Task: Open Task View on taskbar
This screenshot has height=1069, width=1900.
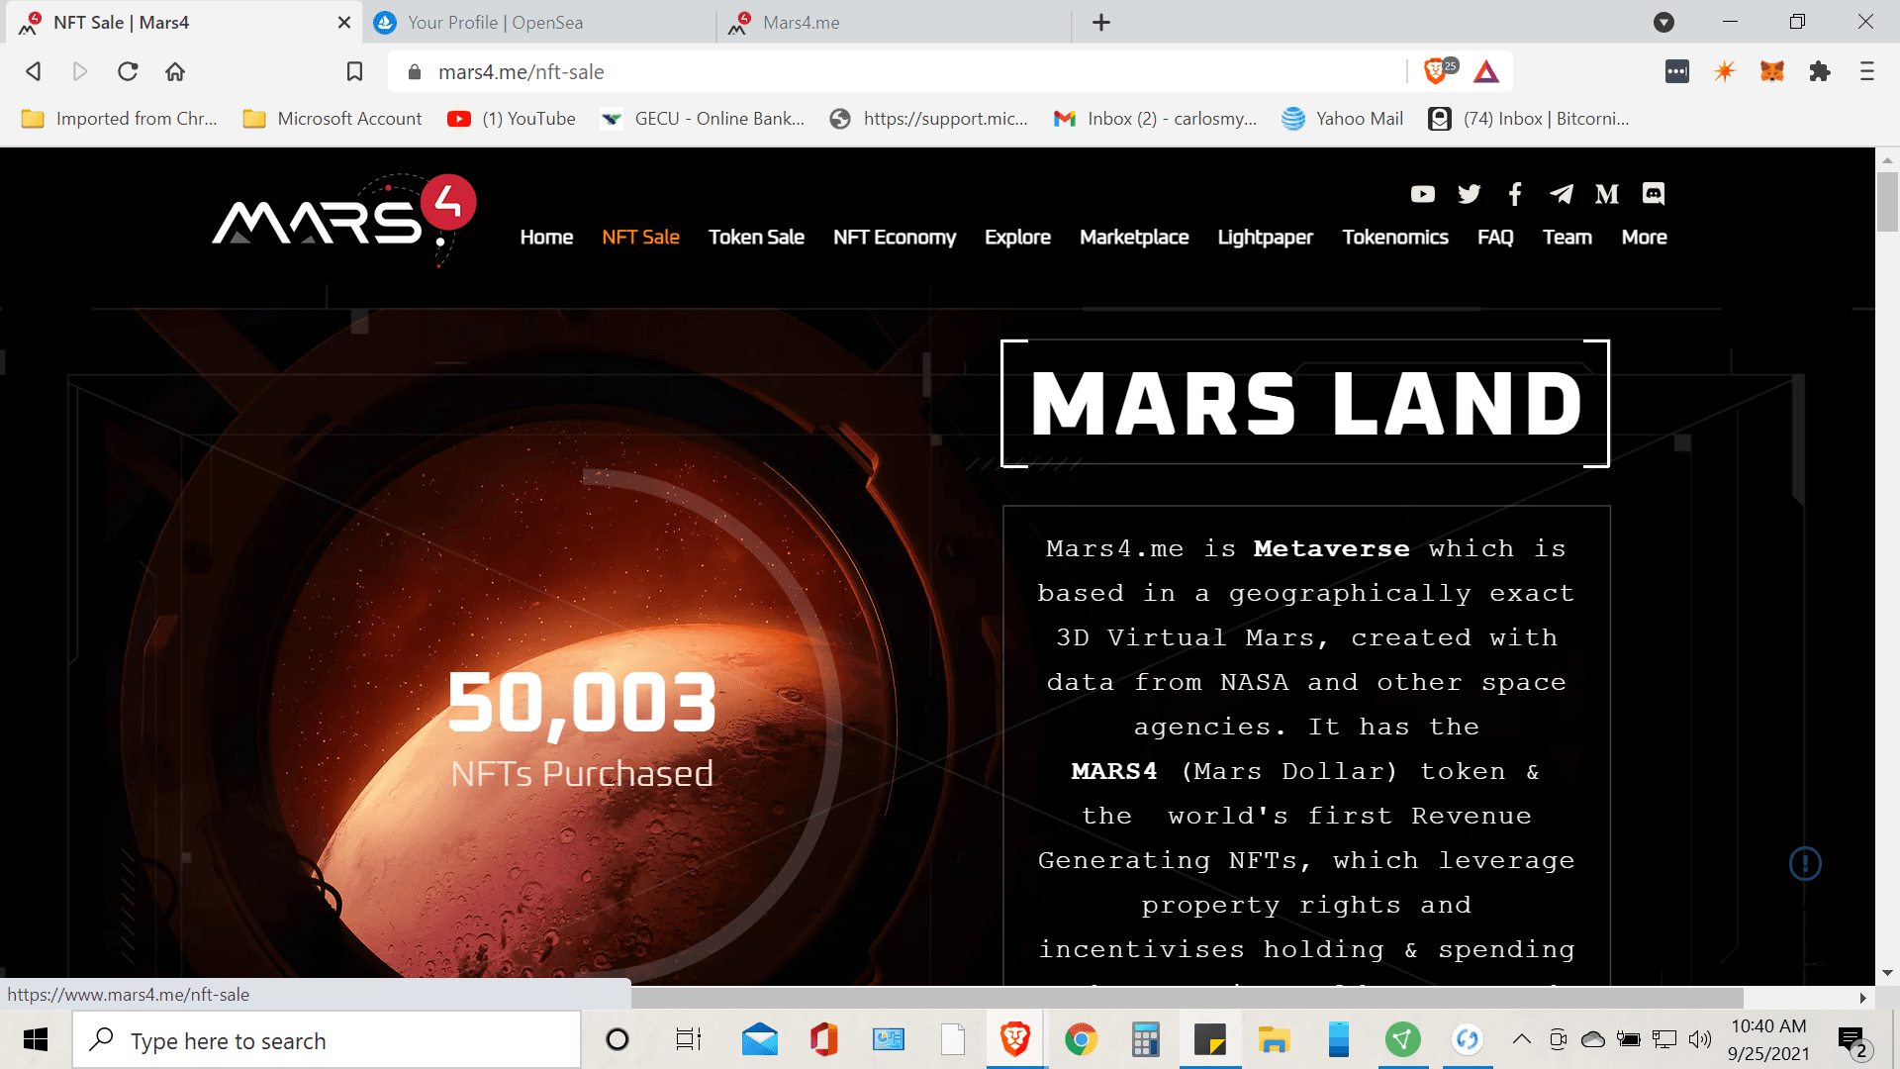Action: (x=688, y=1039)
